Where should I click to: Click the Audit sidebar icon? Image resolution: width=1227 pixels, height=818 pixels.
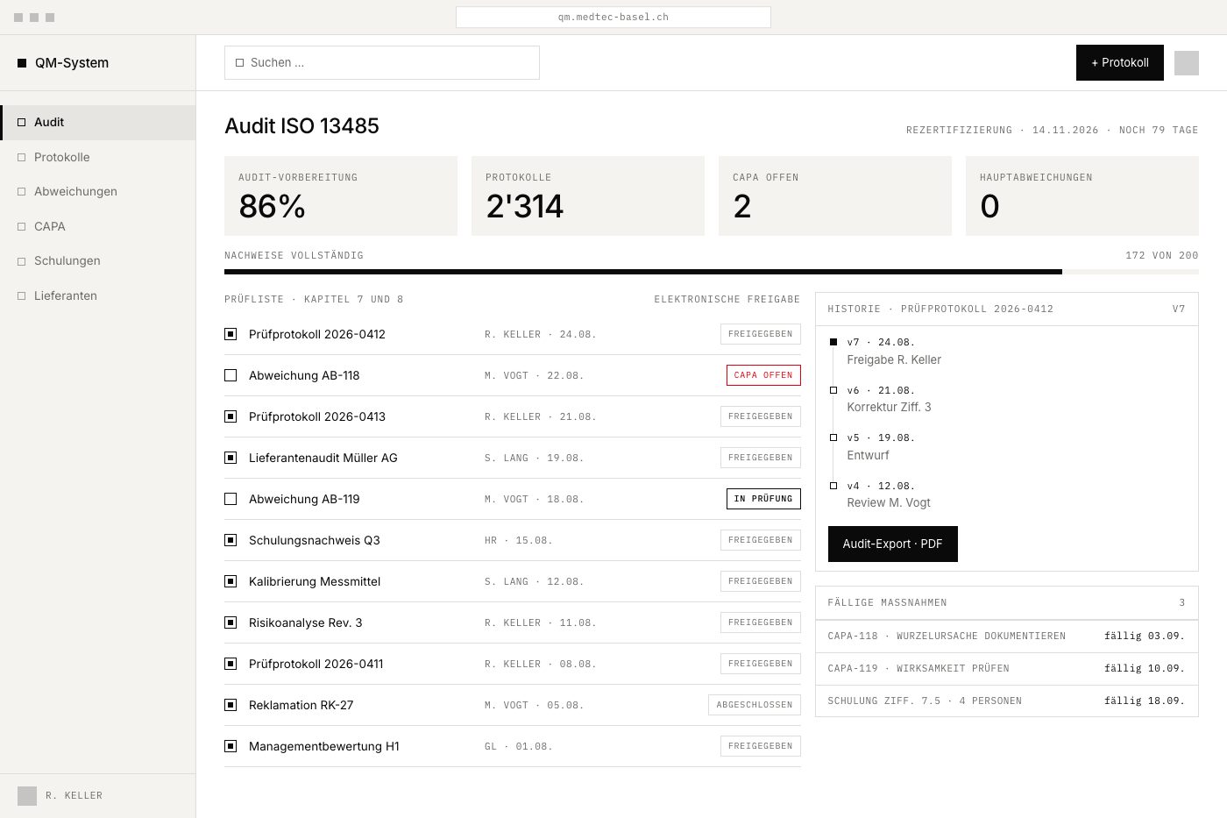click(22, 123)
